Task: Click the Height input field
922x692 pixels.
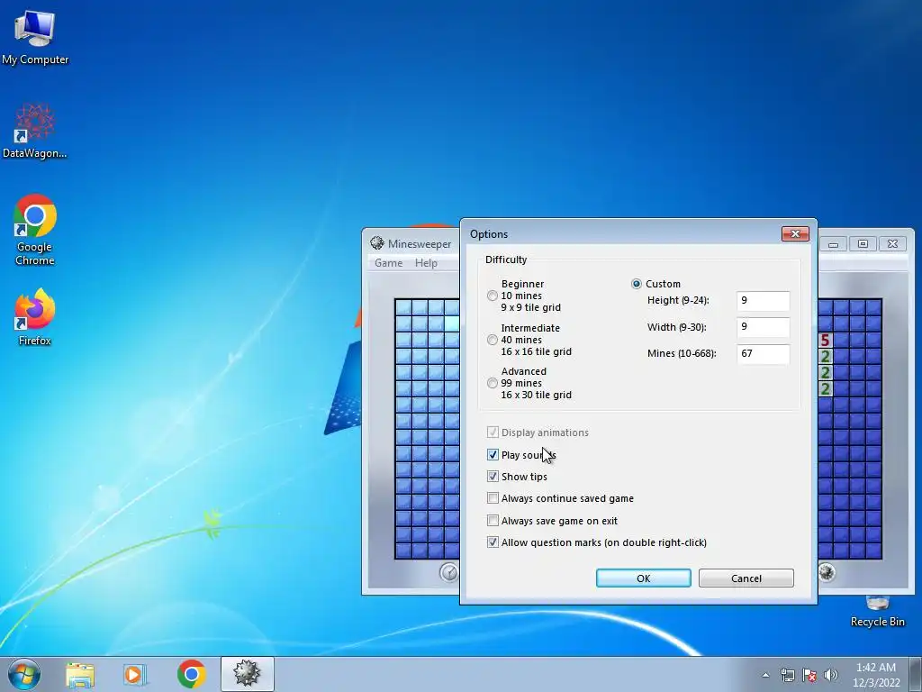Action: click(763, 301)
